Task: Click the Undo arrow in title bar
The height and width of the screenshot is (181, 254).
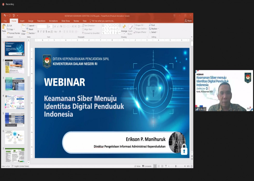Action: tap(5, 16)
